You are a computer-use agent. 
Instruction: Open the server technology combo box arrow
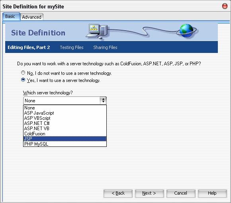pos(103,100)
